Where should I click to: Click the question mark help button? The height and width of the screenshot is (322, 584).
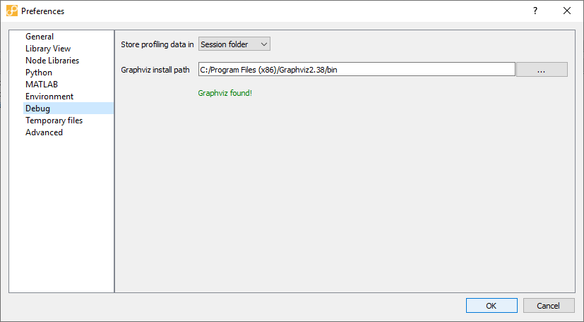535,11
